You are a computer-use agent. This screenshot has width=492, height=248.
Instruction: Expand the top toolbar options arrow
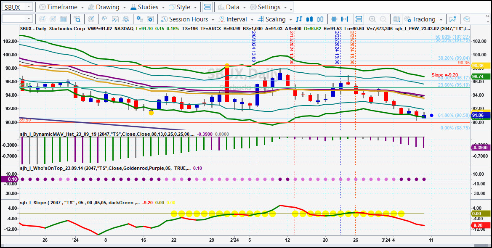(292, 9)
